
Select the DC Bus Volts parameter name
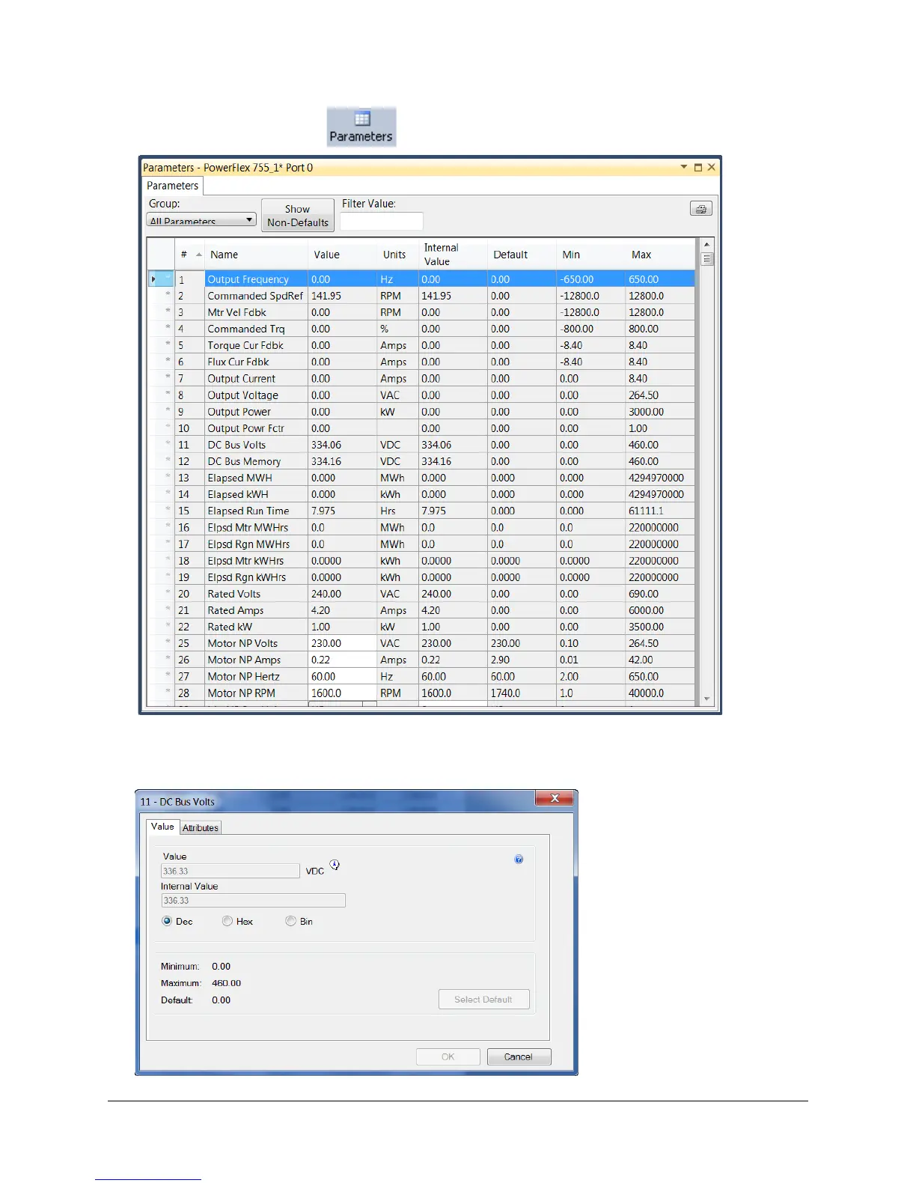point(236,445)
